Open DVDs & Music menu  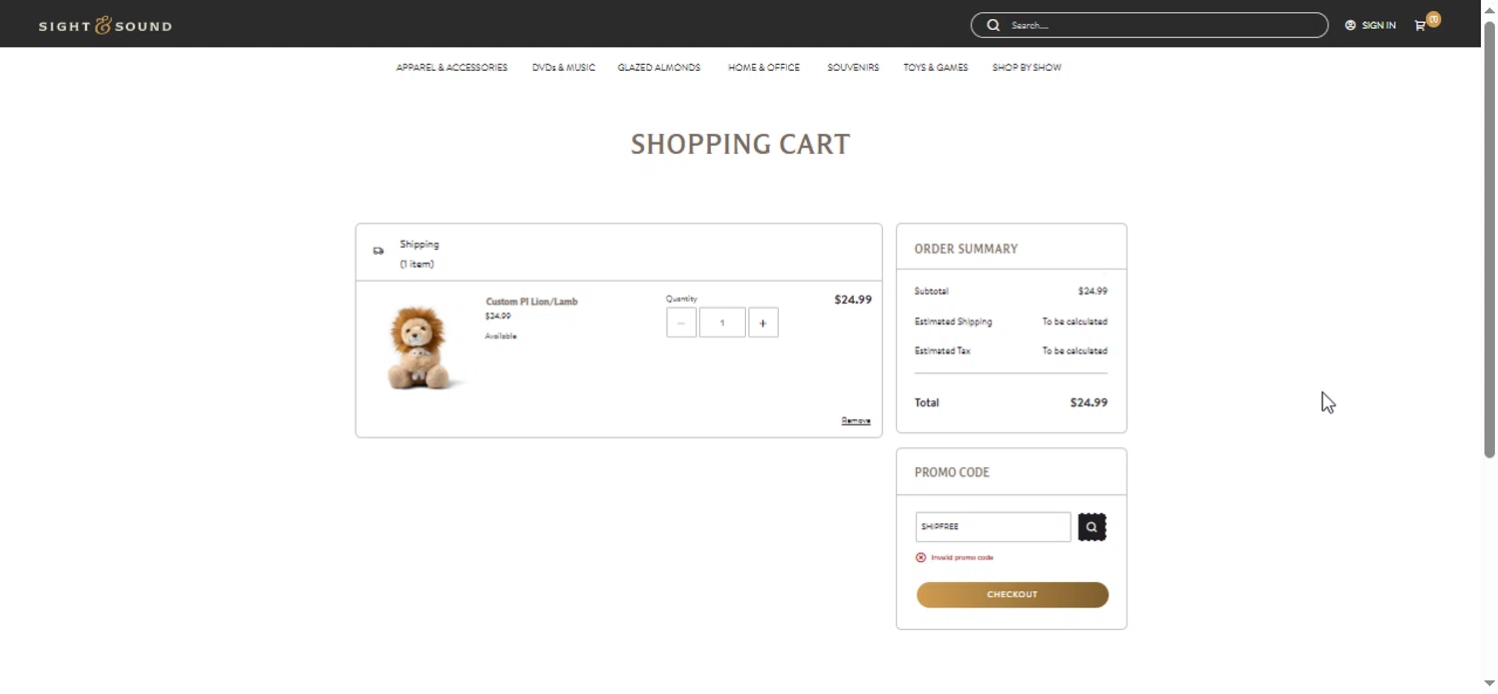[563, 68]
